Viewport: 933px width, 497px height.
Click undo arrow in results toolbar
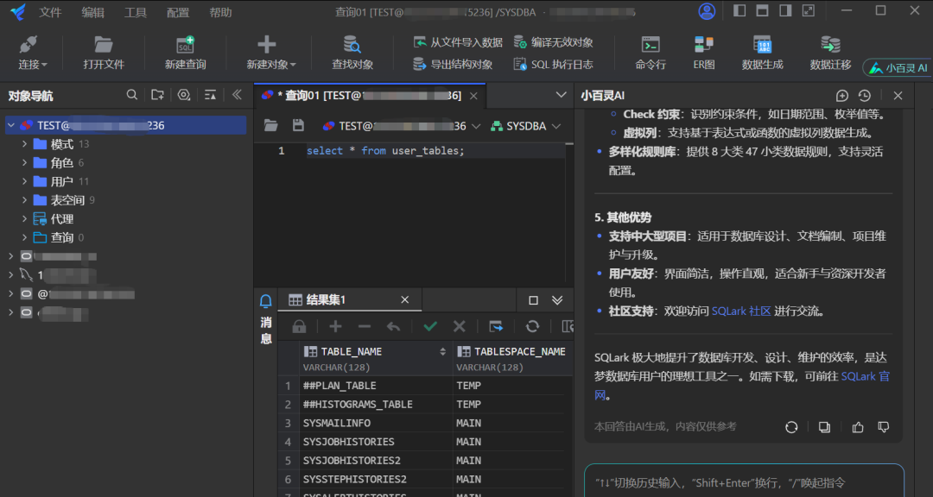coord(393,326)
